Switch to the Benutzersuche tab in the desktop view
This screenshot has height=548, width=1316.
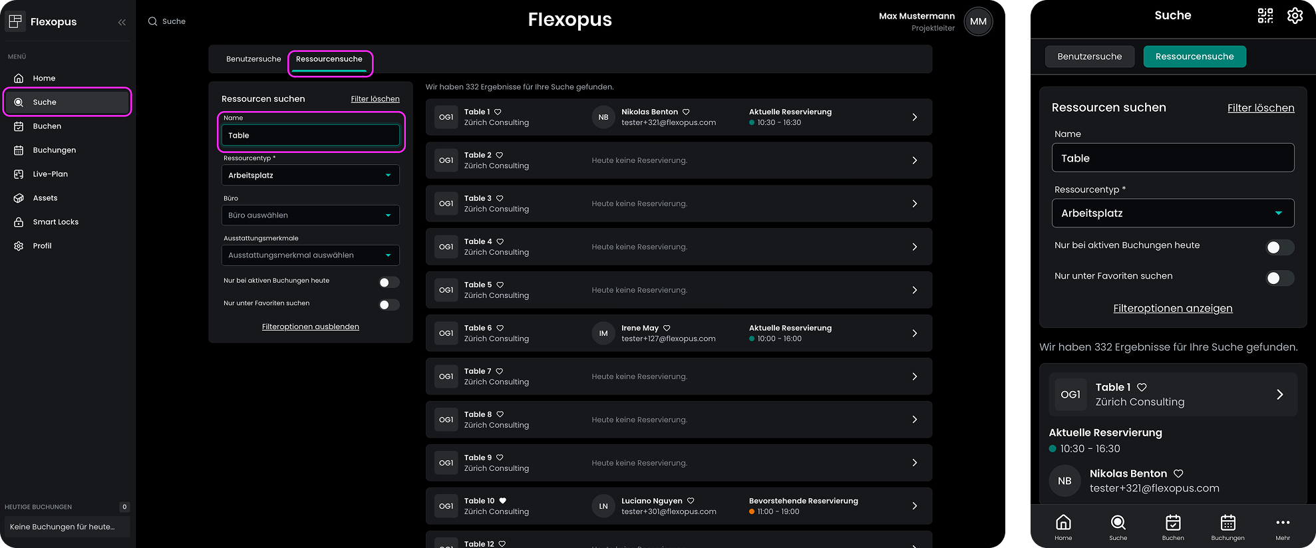pyautogui.click(x=253, y=59)
